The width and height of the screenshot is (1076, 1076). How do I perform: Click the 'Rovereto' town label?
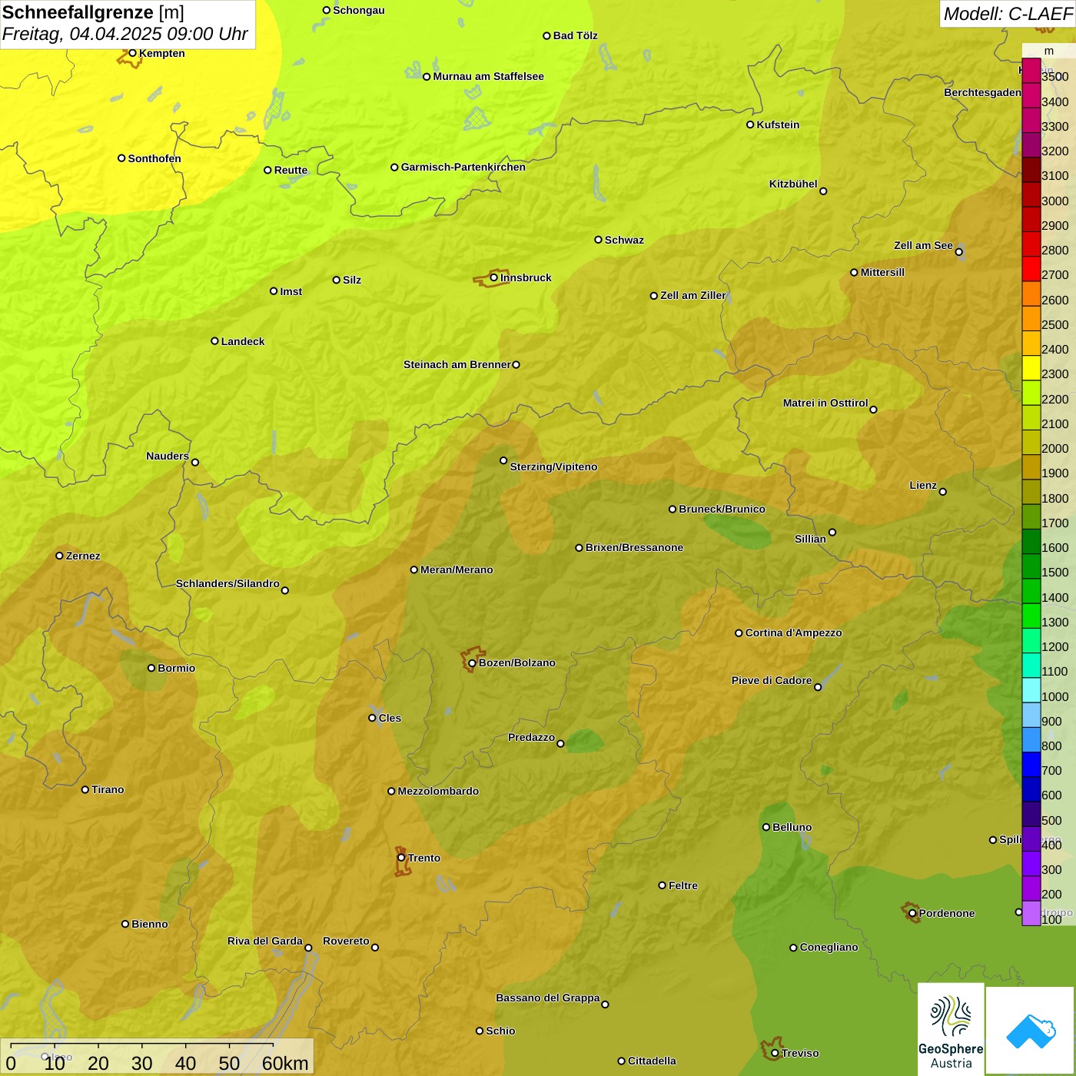click(346, 941)
